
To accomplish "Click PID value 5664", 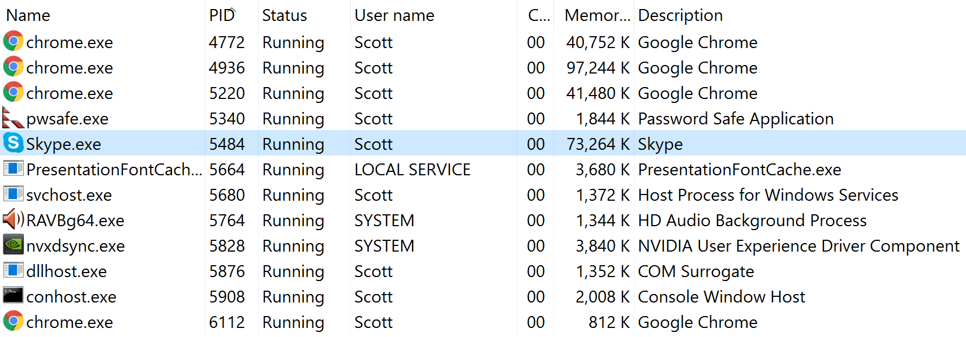I will [227, 170].
